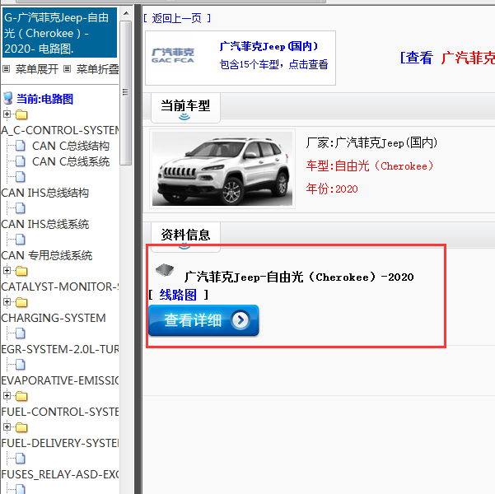Screen dimensions: 495x494
Task: Click the 当前:电路图 computer icon
Action: tap(8, 99)
